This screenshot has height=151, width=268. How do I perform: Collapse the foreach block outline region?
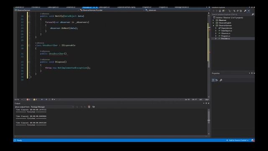(x=29, y=22)
